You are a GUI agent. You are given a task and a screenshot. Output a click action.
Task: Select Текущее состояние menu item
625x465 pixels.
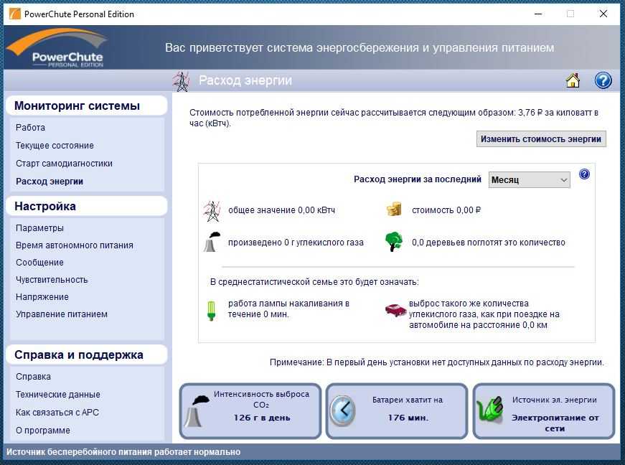pos(55,146)
